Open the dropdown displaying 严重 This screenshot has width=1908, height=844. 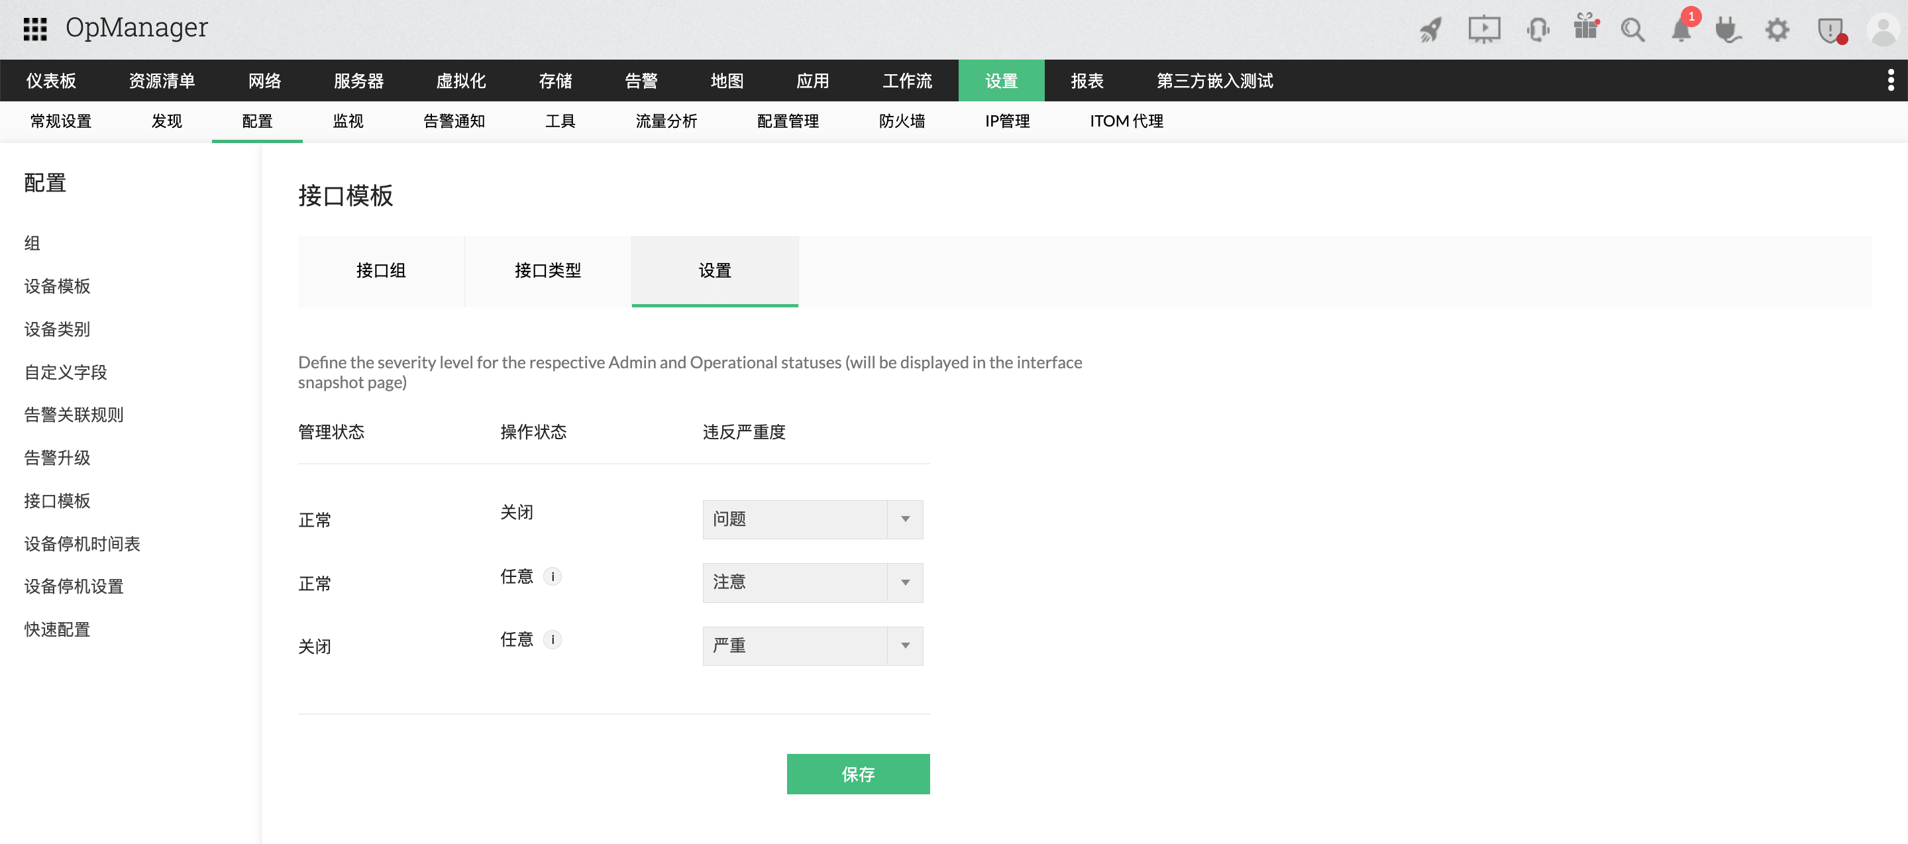click(x=812, y=645)
